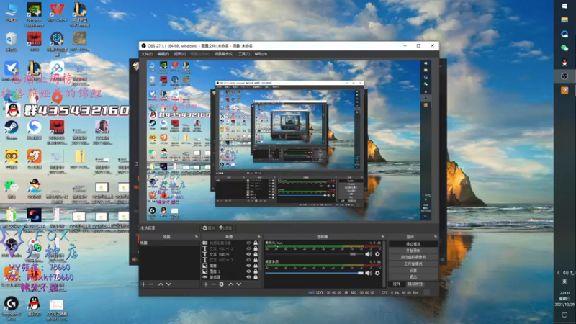Adjust 麦克风/Aux volume slider
Image resolution: width=576 pixels, height=324 pixels.
(314, 254)
